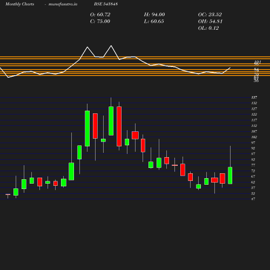
Task: Click price axis label 102
Action: click(x=254, y=137)
